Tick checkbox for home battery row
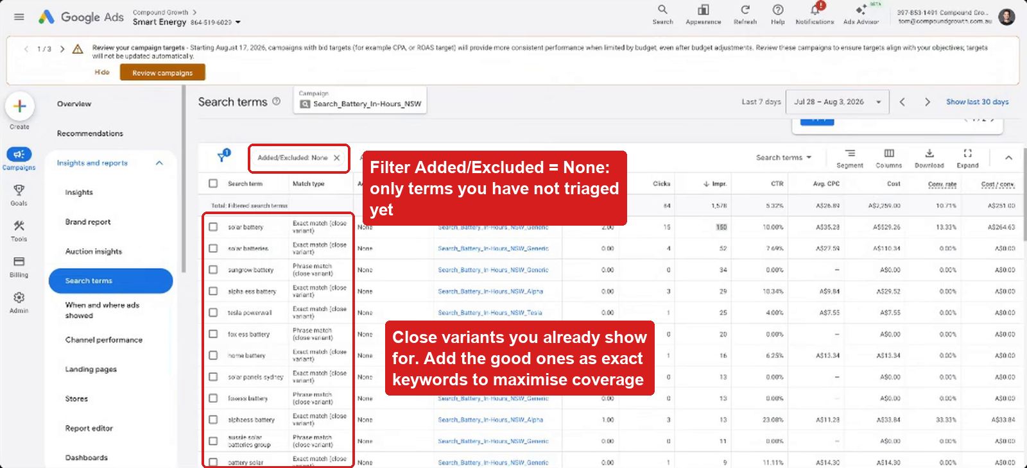Image resolution: width=1027 pixels, height=468 pixels. click(x=213, y=355)
